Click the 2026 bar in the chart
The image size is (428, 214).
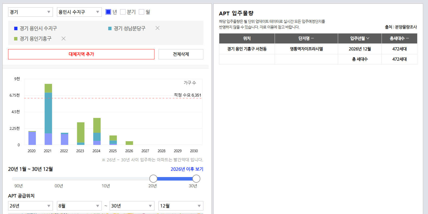coord(129,143)
